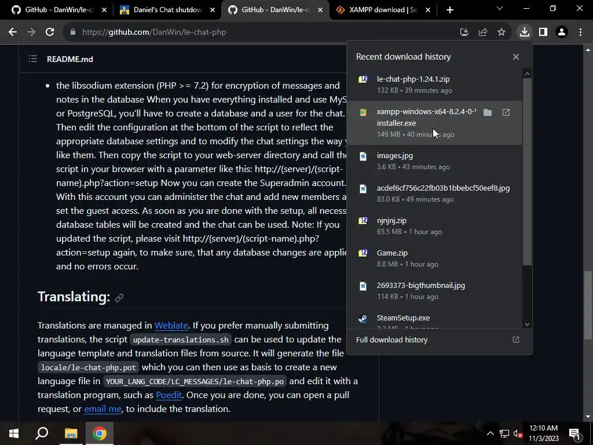Click the Chrome taskbar icon
The height and width of the screenshot is (445, 593).
tap(100, 433)
